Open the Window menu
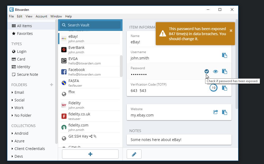Viewport: 264px width, 164px height. click(56, 16)
